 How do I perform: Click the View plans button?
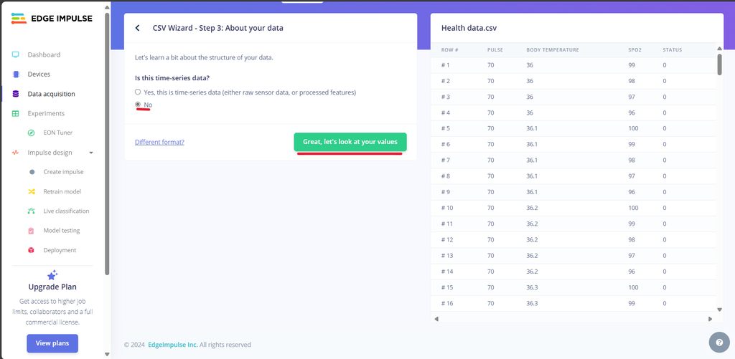(52, 343)
